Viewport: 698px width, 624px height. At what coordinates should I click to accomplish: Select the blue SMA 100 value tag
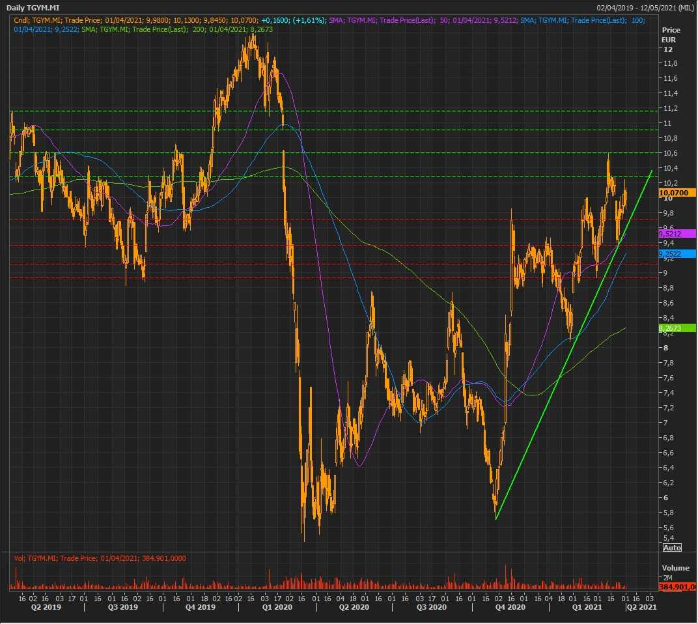(x=677, y=254)
